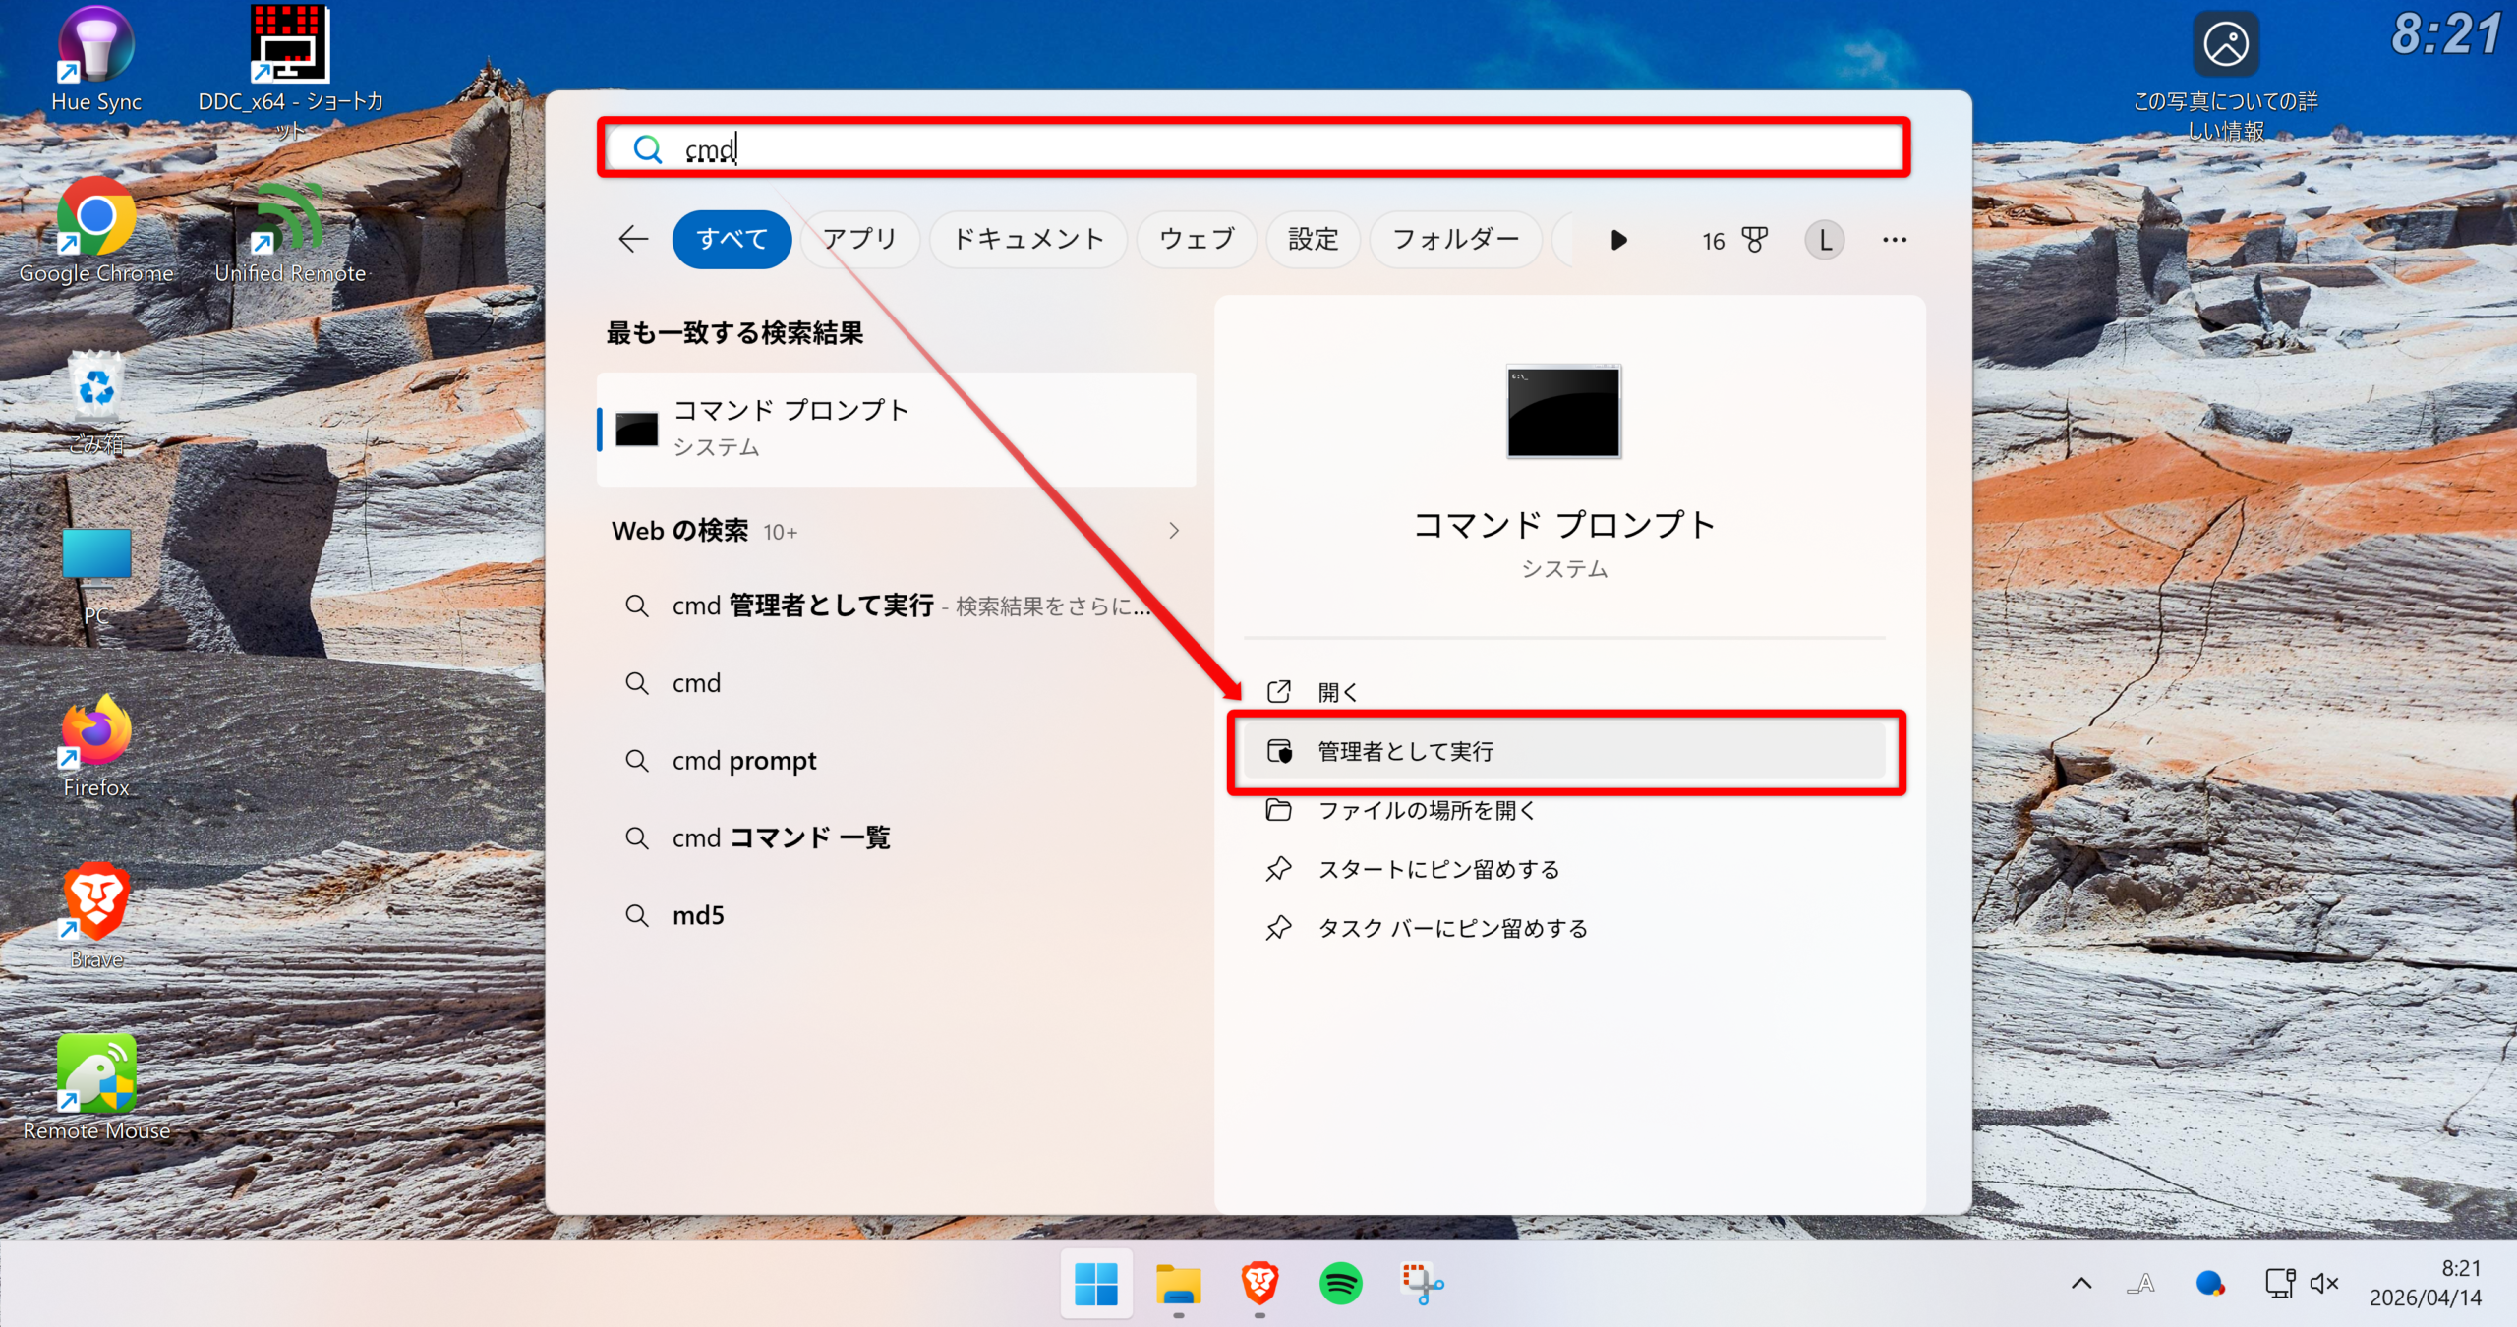Click ファイルの場所を開く

(1426, 810)
